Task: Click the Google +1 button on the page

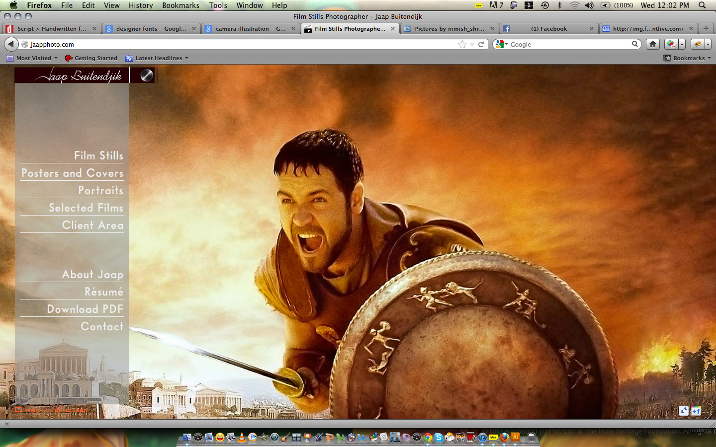Action: click(x=696, y=411)
